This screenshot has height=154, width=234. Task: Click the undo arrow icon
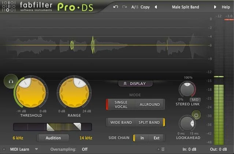pyautogui.click(x=116, y=7)
